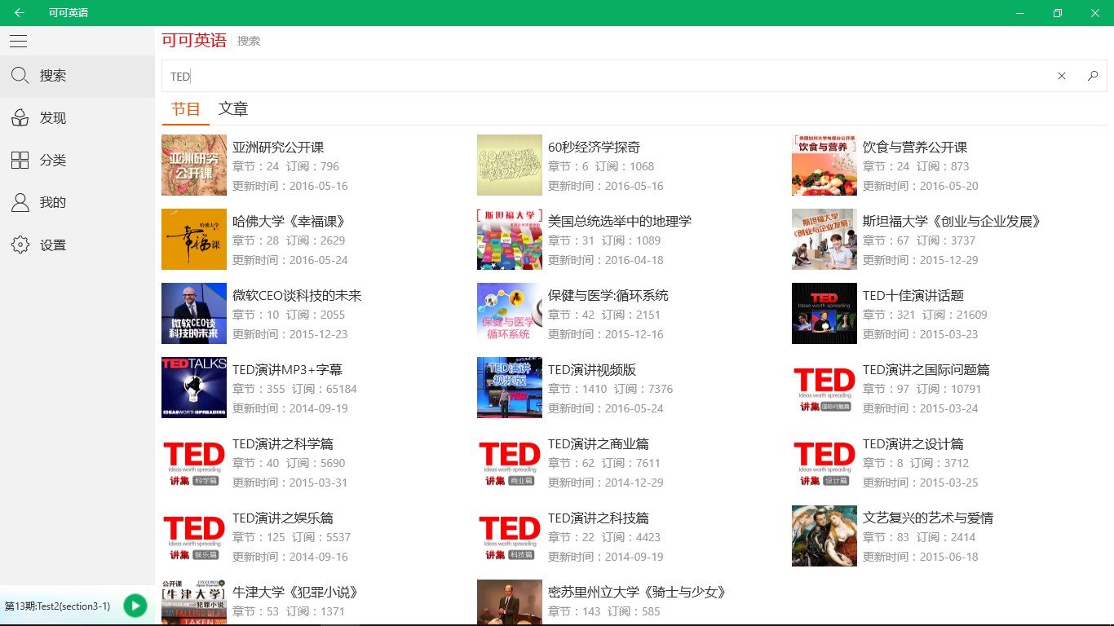Image resolution: width=1114 pixels, height=626 pixels.
Task: Click 章节：97 订阅：10791 text
Action: pos(922,389)
